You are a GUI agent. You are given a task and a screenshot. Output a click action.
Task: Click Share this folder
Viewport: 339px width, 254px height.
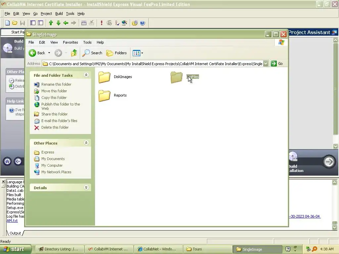pyautogui.click(x=54, y=114)
